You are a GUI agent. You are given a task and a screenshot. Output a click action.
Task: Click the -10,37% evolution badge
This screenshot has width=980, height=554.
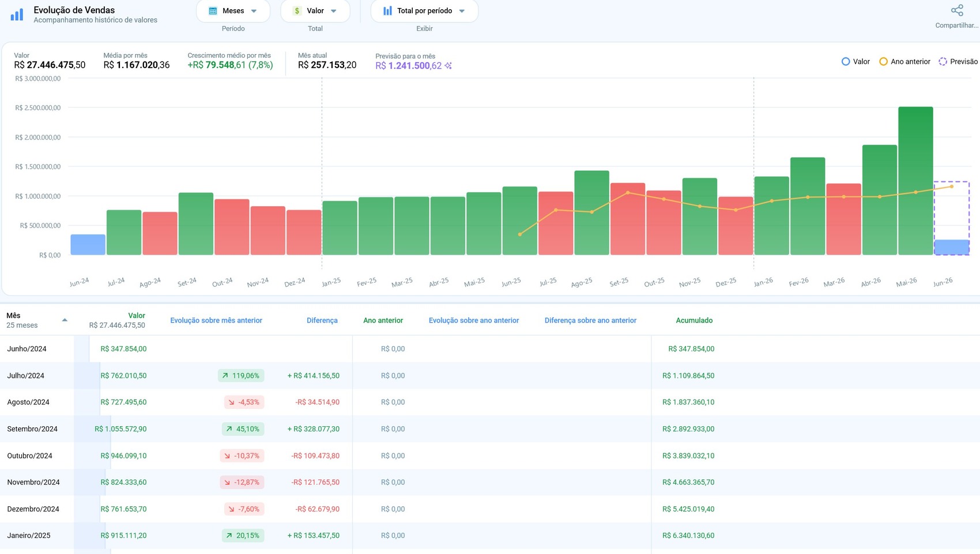242,456
